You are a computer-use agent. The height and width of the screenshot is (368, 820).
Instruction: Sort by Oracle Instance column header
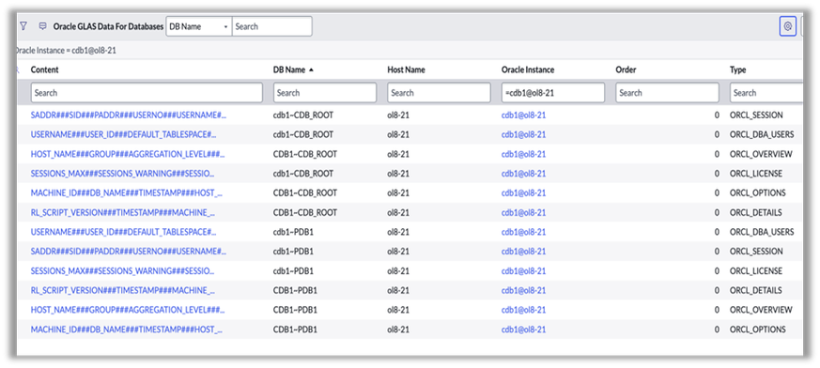point(528,69)
